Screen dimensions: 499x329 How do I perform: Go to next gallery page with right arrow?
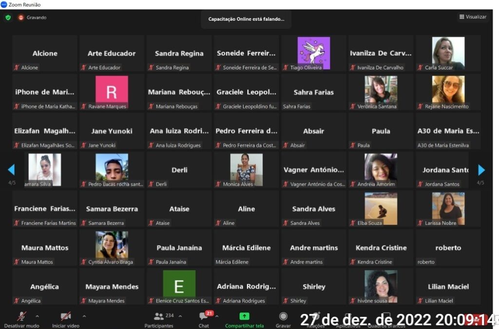coord(481,170)
